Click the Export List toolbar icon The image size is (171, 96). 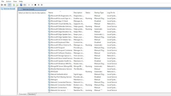click(17, 5)
